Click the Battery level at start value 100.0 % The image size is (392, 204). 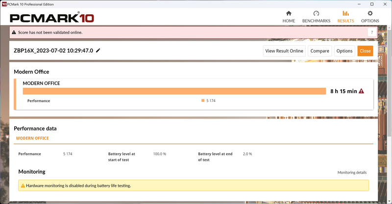point(160,154)
